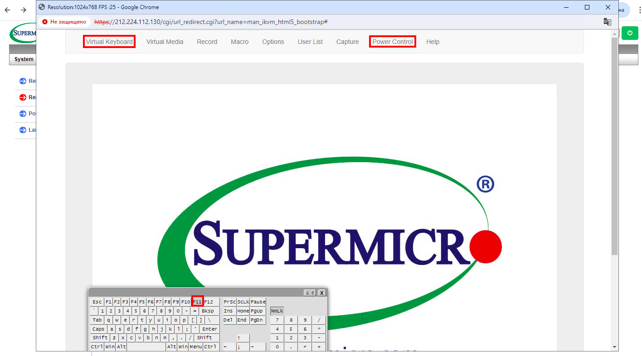Click the F11 key on virtual keyboard
Viewport: 642px width, 356px height.
(x=197, y=302)
